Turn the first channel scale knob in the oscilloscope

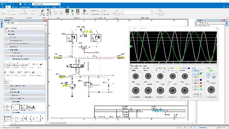point(136,90)
